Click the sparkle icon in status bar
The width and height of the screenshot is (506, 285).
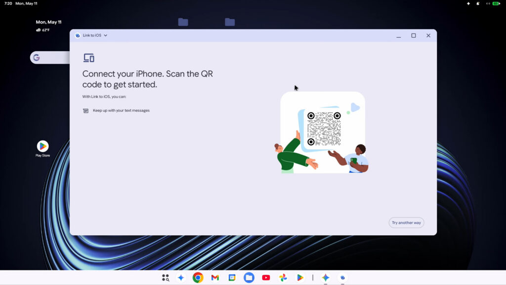coord(468,3)
